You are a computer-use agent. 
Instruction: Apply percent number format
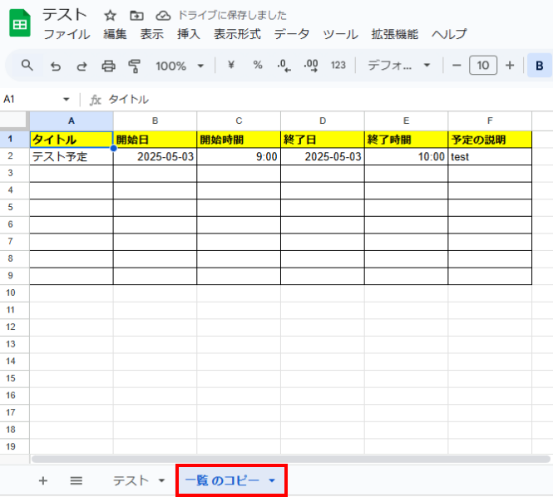coord(258,65)
